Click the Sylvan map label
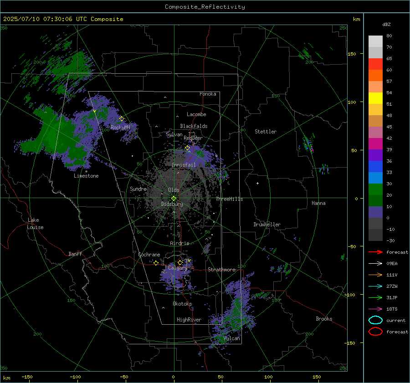The width and height of the screenshot is (410, 383). pyautogui.click(x=174, y=134)
